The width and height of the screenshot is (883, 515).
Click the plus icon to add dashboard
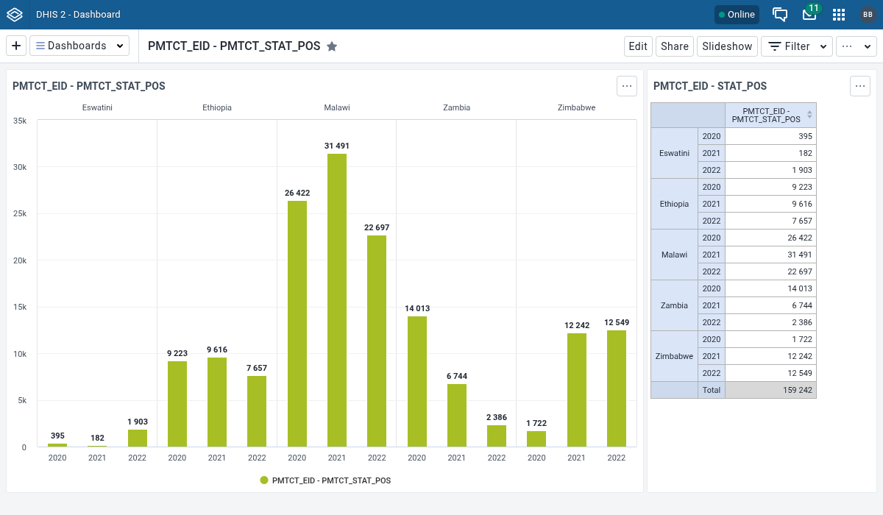[x=16, y=46]
